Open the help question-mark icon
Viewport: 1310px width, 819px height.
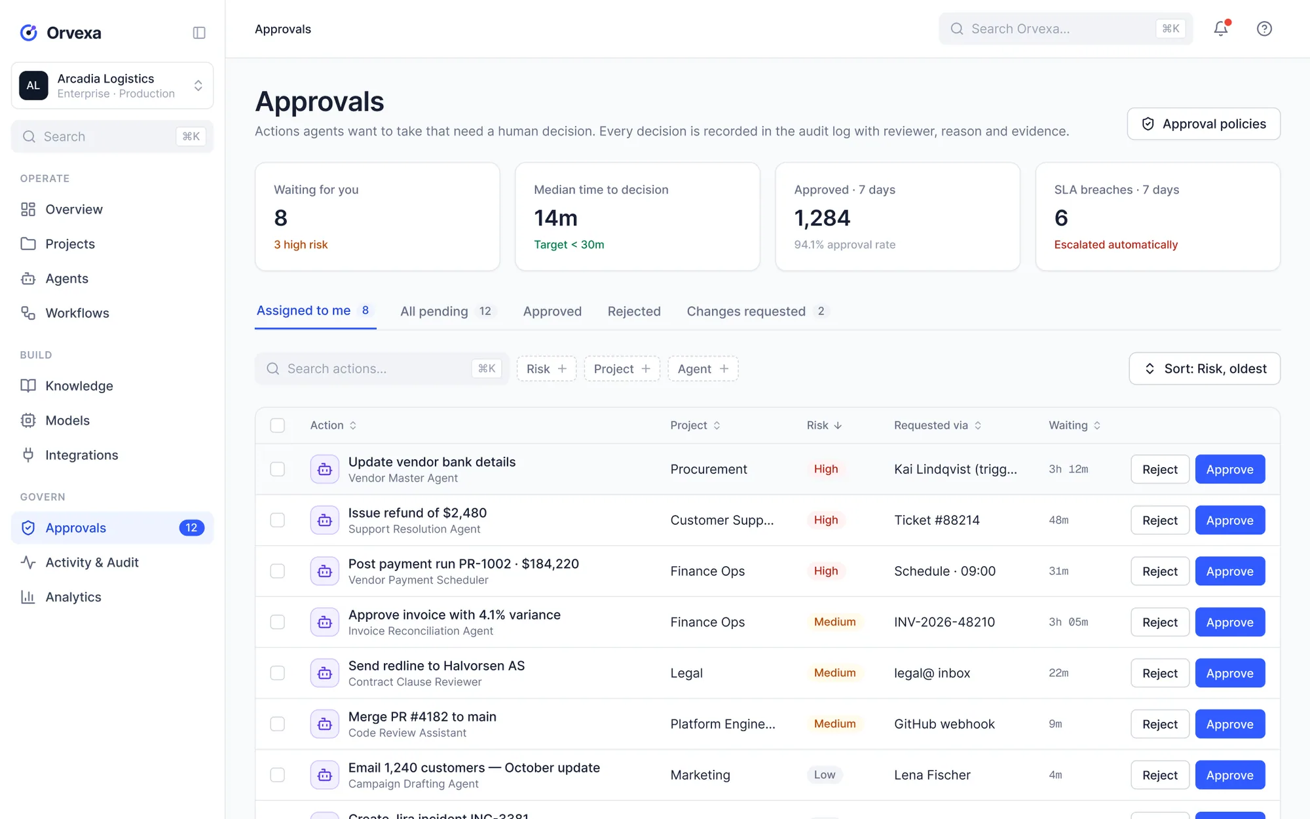[1264, 29]
